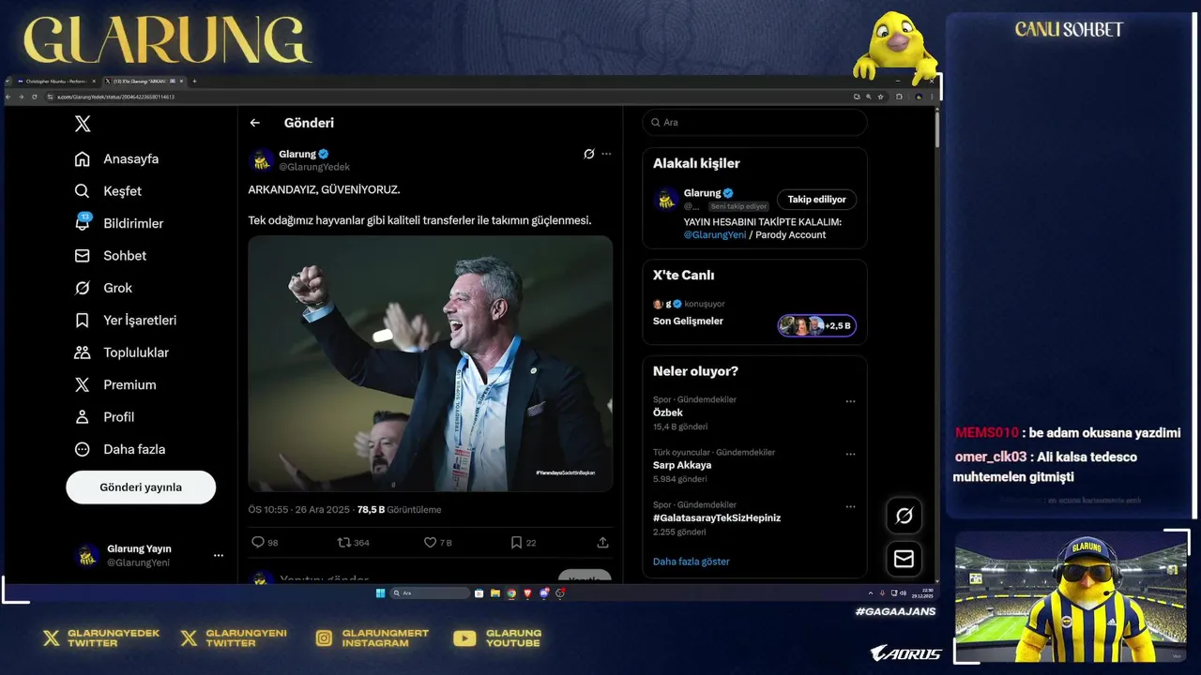Open @GlarungYedek handle on the post

(314, 167)
